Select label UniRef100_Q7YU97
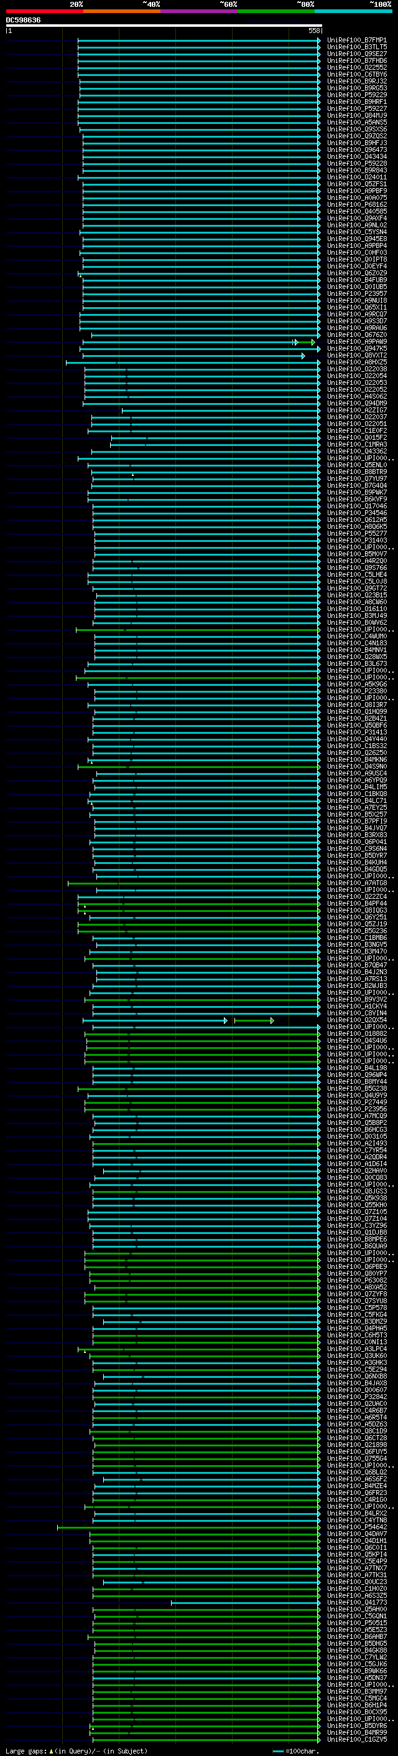The image size is (398, 1756). [x=356, y=478]
